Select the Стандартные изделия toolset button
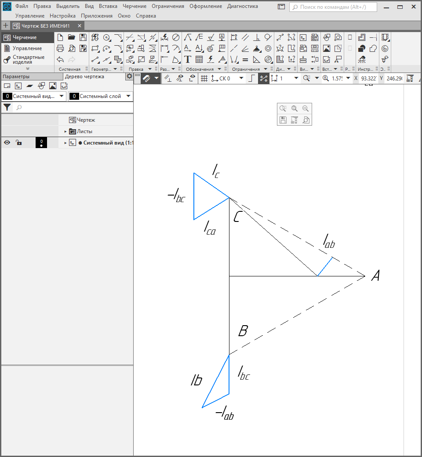 coord(27,59)
